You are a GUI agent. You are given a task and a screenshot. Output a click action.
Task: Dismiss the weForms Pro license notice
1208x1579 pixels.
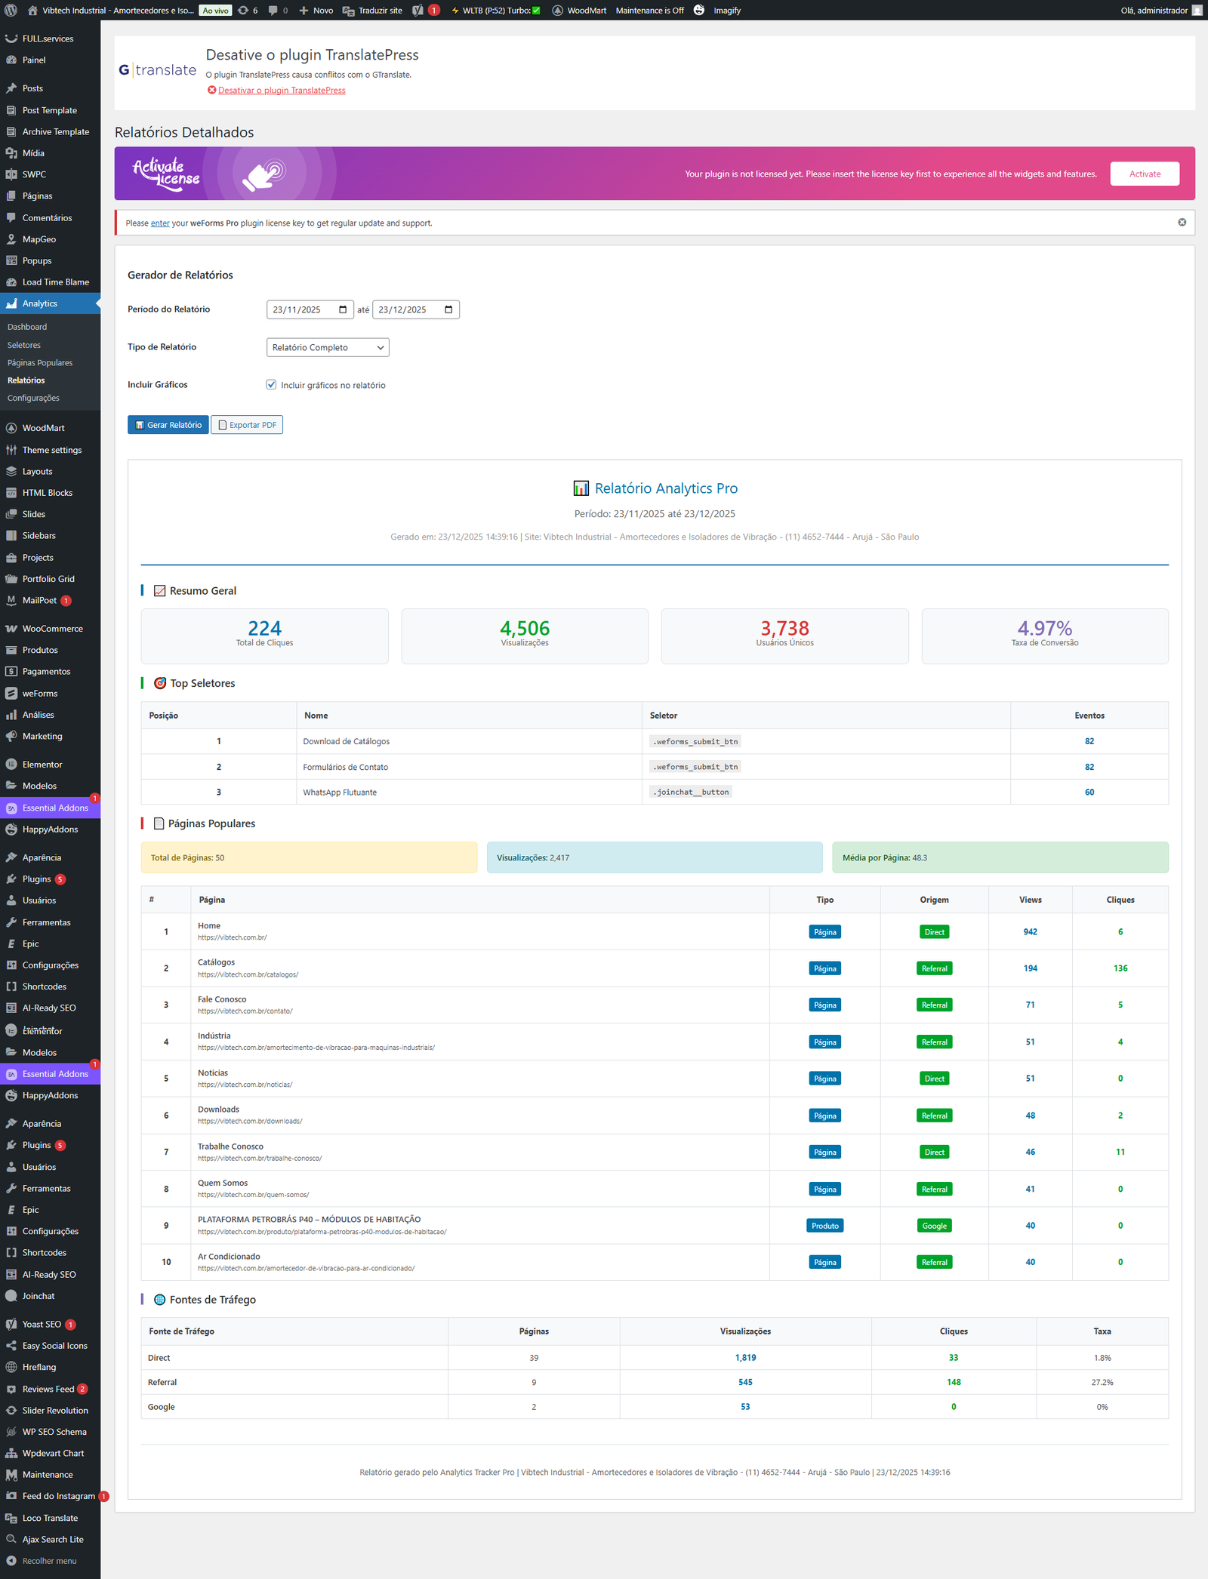pos(1182,223)
